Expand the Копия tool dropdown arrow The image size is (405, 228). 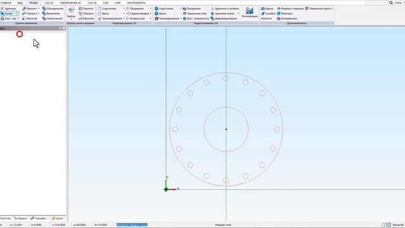pos(18,13)
